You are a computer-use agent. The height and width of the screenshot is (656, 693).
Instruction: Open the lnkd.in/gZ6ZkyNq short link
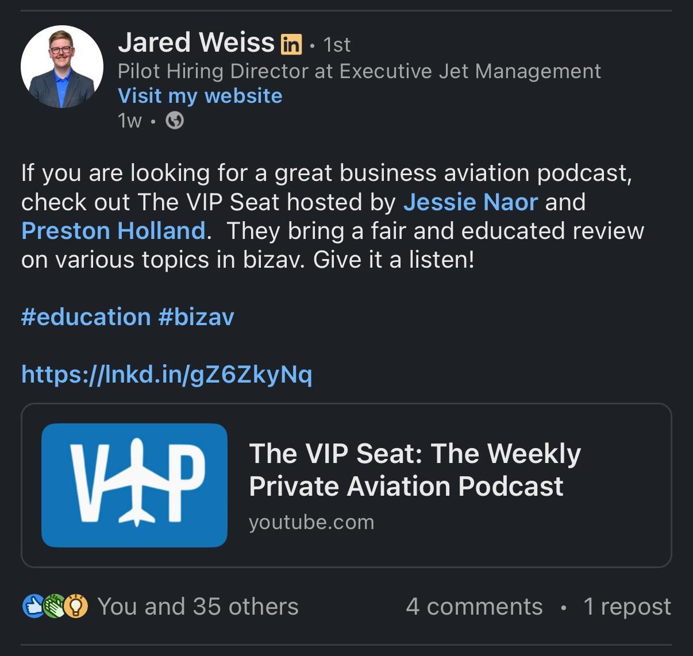[x=167, y=375]
